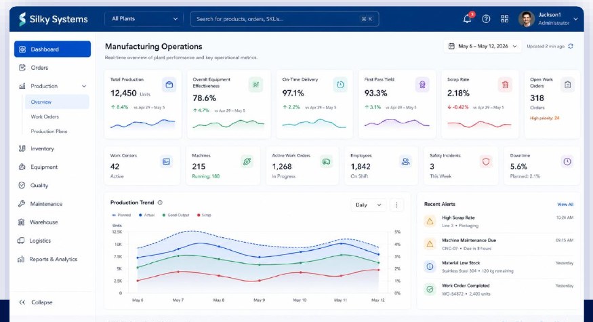Toggle the Scrap series in legend
Image resolution: width=593 pixels, height=322 pixels.
tap(204, 215)
